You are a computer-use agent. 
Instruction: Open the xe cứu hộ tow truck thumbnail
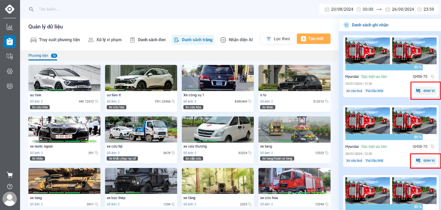pyautogui.click(x=141, y=129)
